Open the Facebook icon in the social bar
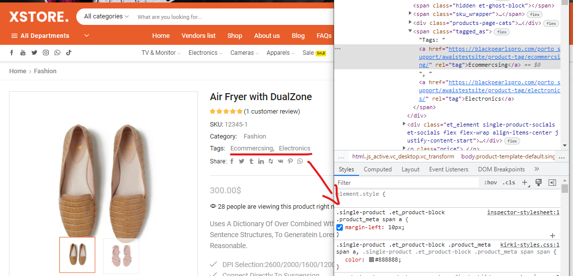 coord(11,53)
